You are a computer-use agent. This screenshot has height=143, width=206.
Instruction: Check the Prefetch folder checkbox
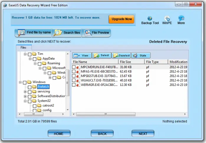(30, 87)
